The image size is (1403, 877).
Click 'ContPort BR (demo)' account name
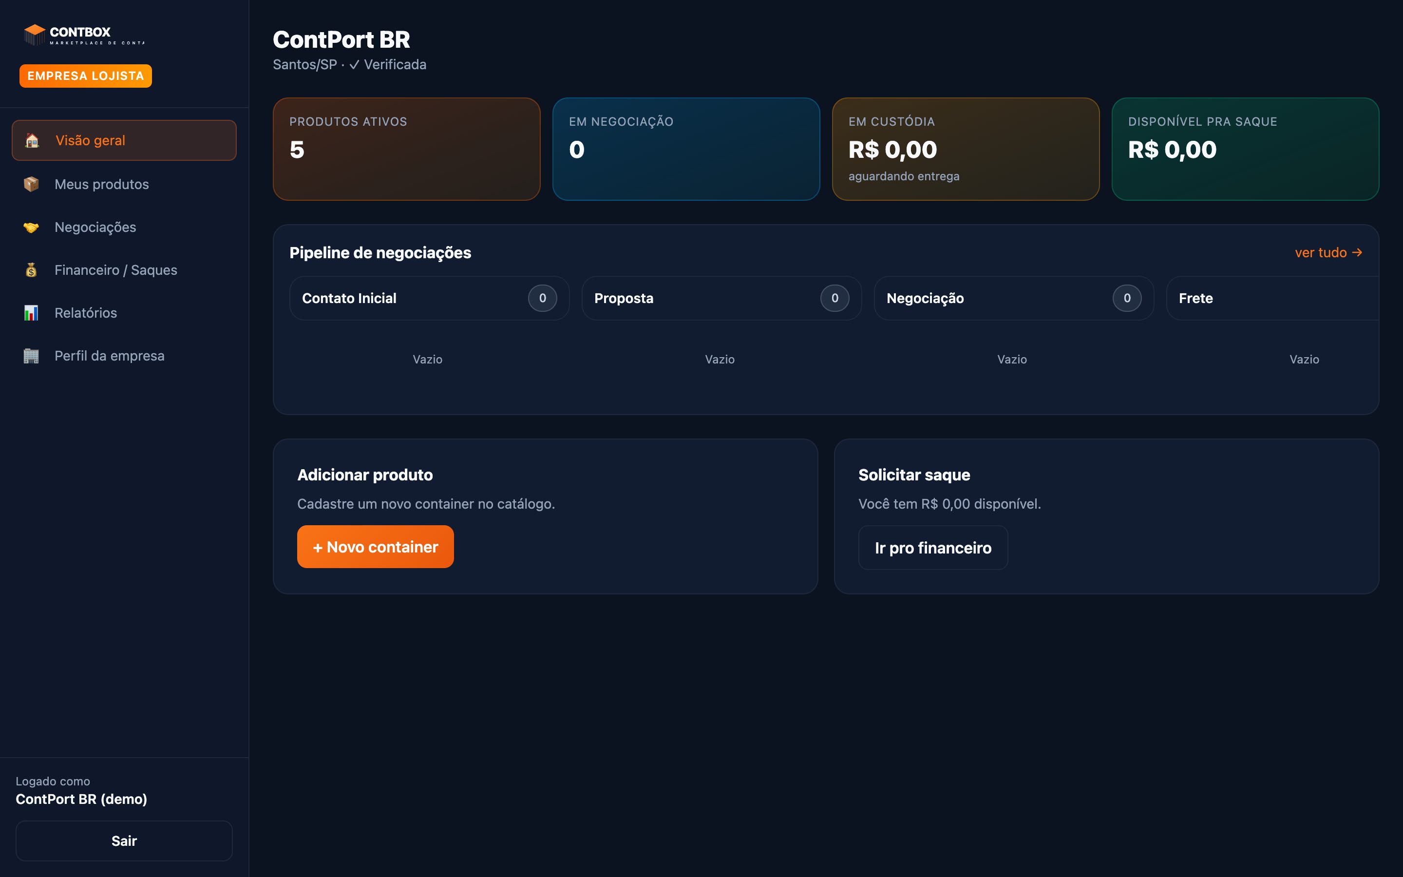point(81,799)
